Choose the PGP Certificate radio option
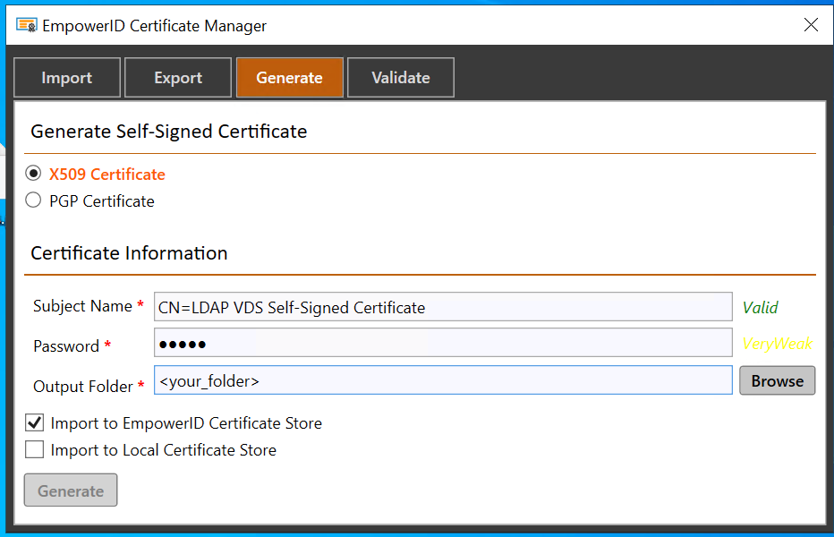The image size is (834, 537). tap(34, 200)
